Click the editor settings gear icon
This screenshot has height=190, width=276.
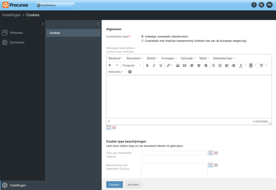coord(130,72)
